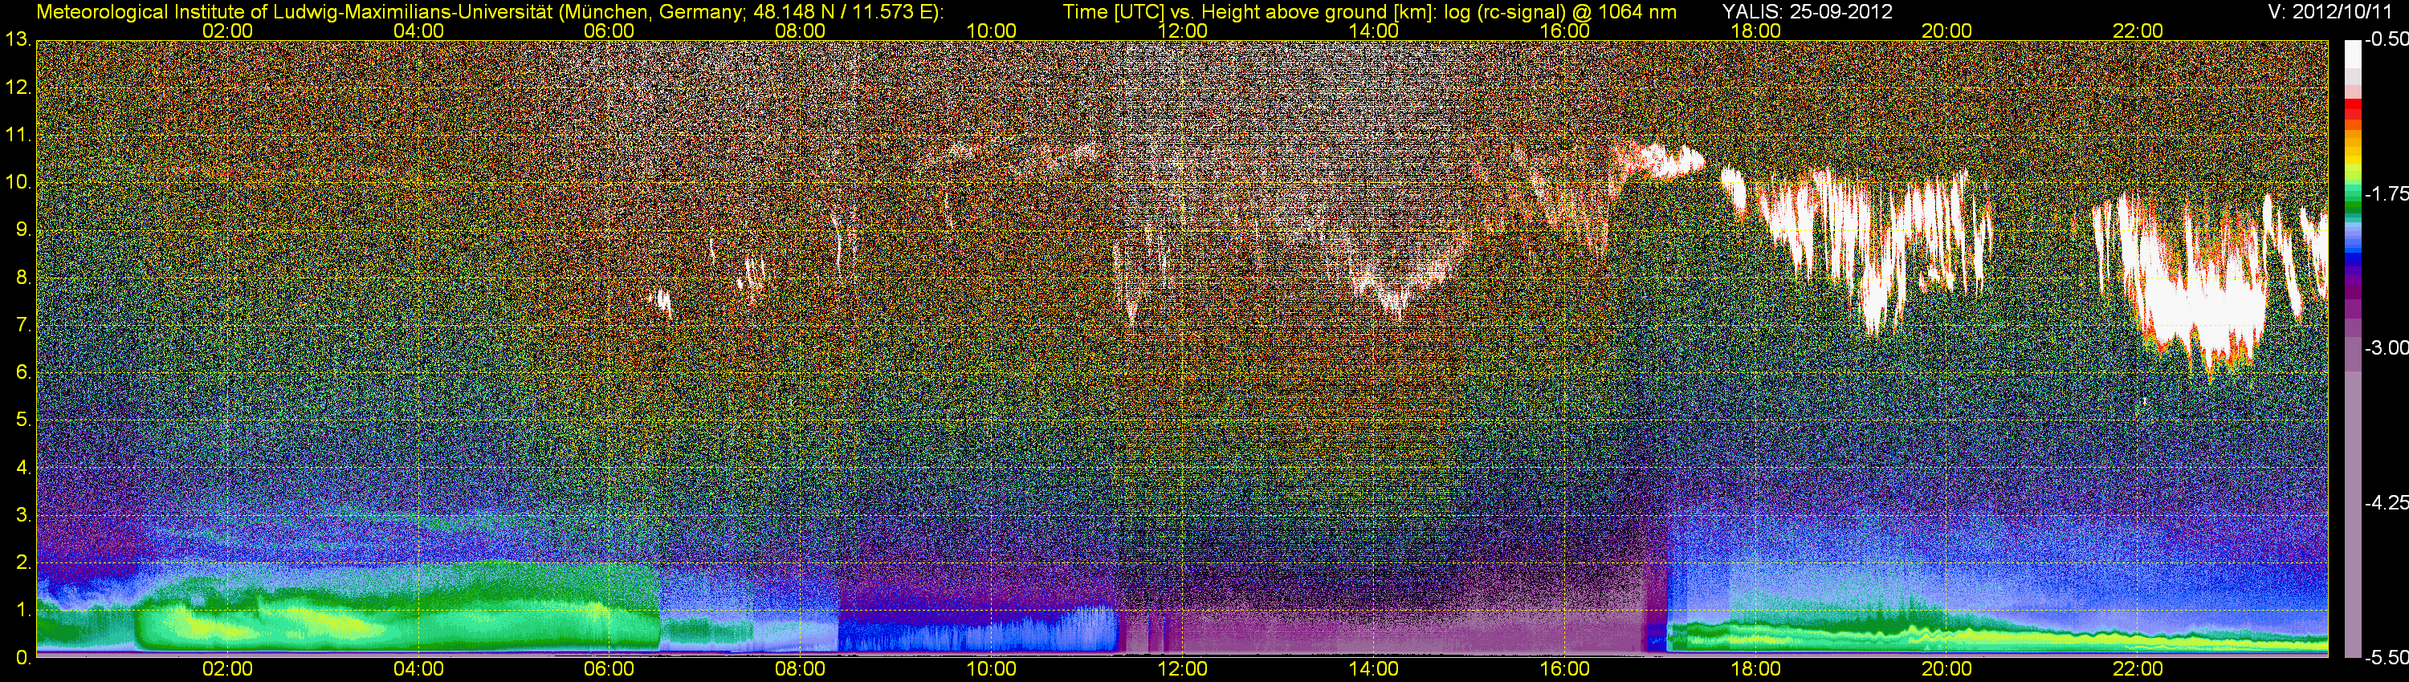Click 02:00 on the upper time axis

(227, 30)
